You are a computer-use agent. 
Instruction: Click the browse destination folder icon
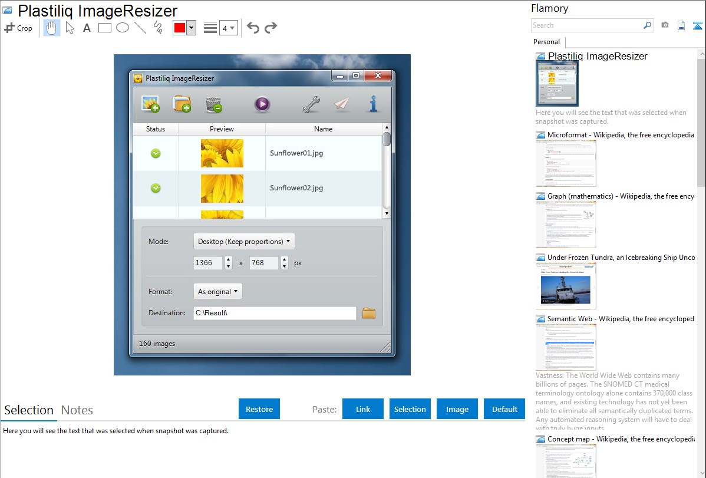coord(369,312)
